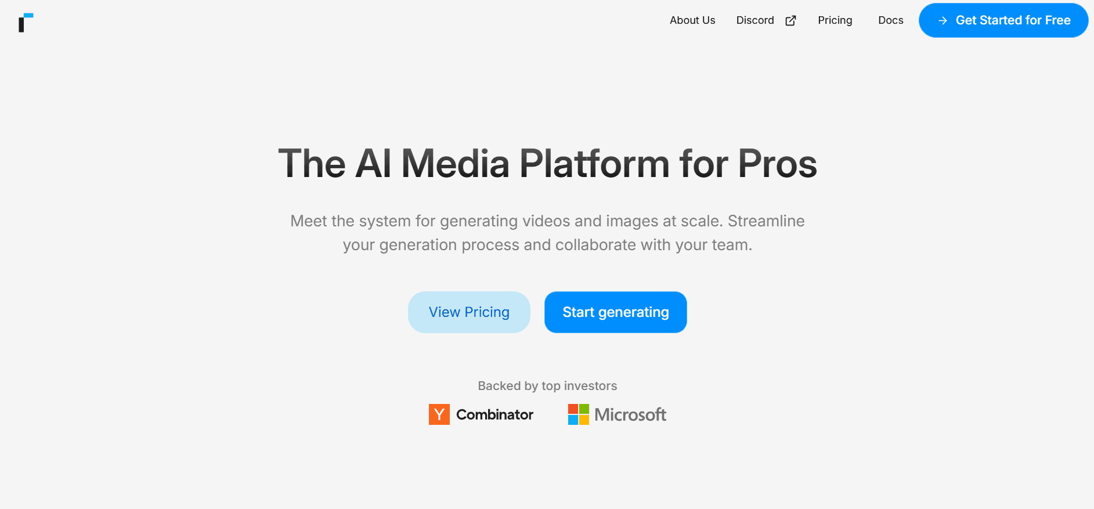Click the orange Y Combinator square icon
Image resolution: width=1094 pixels, height=509 pixels.
click(x=439, y=414)
